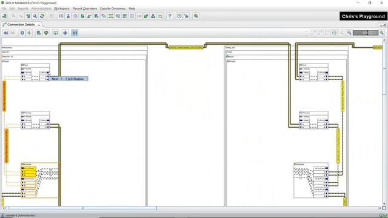Open the Reports menu

coord(23,8)
